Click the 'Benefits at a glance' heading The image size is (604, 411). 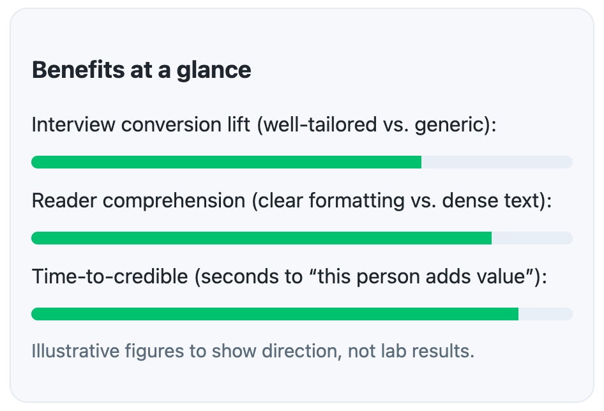(141, 70)
